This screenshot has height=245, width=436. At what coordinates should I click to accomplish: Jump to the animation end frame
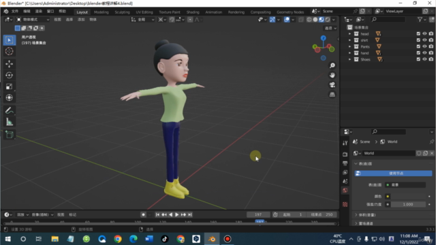pyautogui.click(x=190, y=215)
